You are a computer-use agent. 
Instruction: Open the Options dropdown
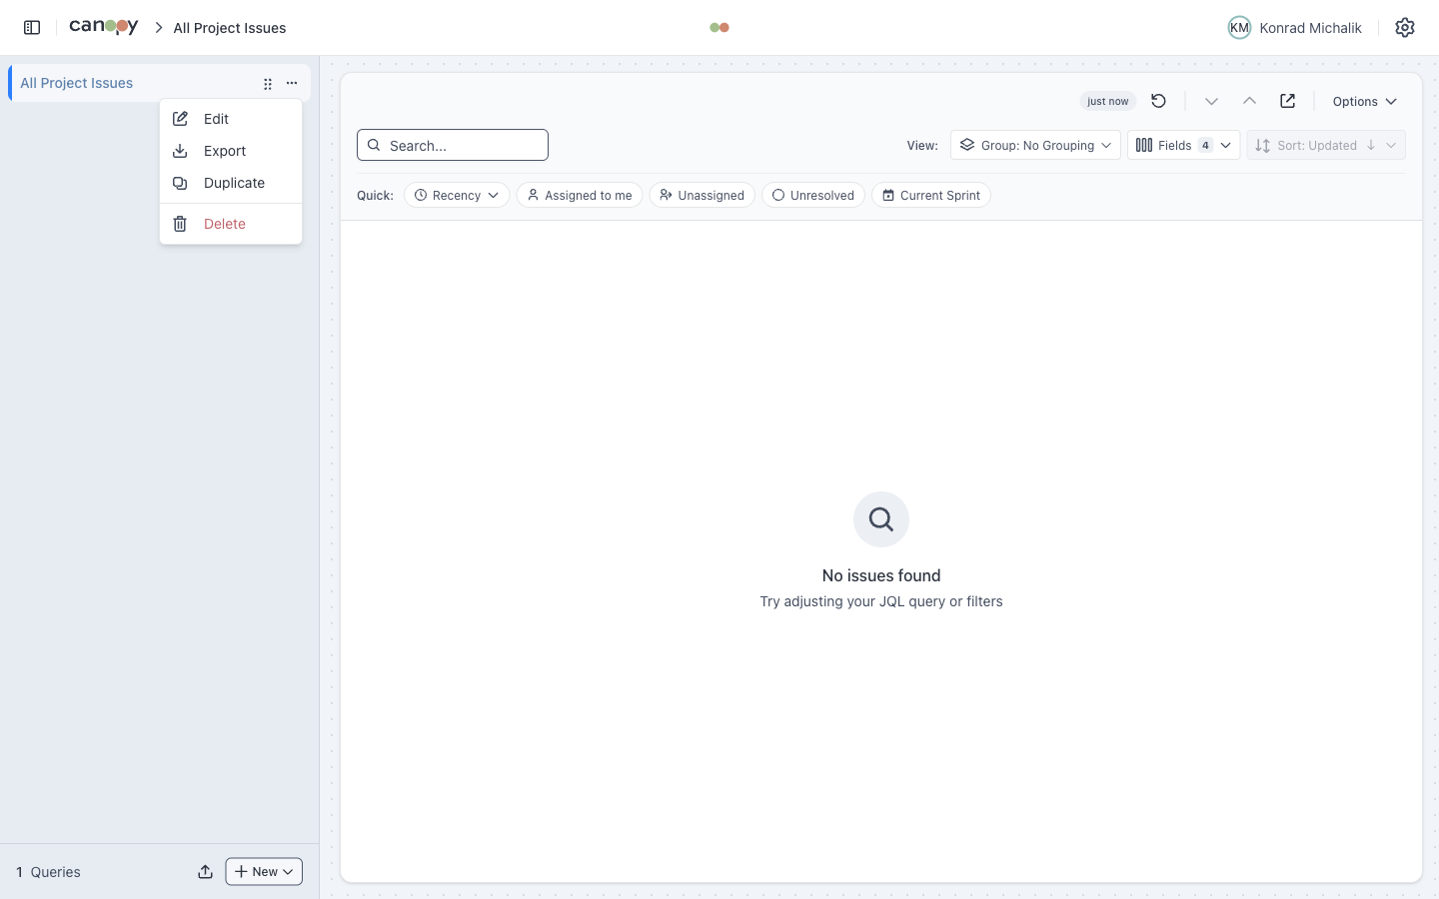(1363, 101)
